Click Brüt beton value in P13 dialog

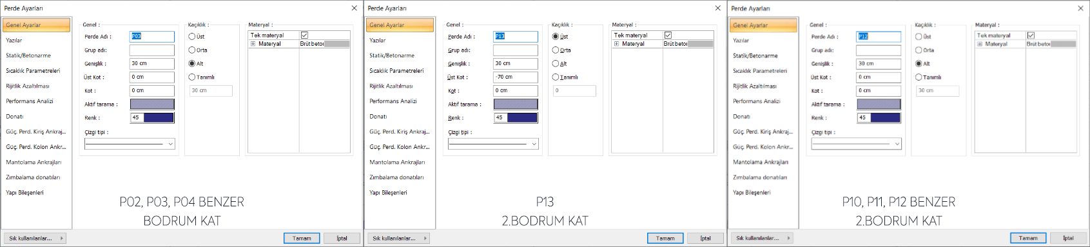(688, 44)
